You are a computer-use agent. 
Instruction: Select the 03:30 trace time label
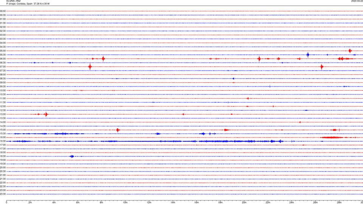coord(3,39)
